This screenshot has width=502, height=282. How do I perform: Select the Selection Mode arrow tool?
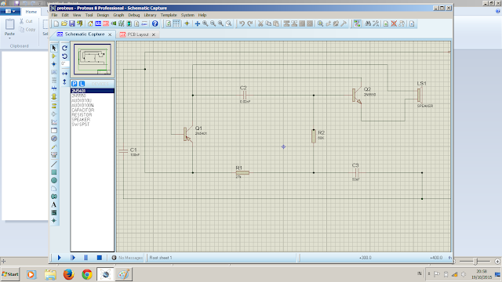pos(54,48)
